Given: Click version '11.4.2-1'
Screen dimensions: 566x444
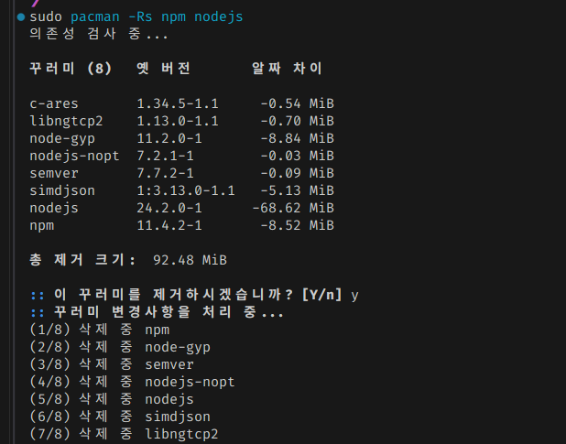Looking at the screenshot, I should point(169,225).
